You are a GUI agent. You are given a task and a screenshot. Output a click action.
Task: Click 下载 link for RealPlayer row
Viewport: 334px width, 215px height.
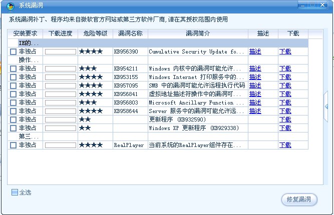pyautogui.click(x=285, y=145)
